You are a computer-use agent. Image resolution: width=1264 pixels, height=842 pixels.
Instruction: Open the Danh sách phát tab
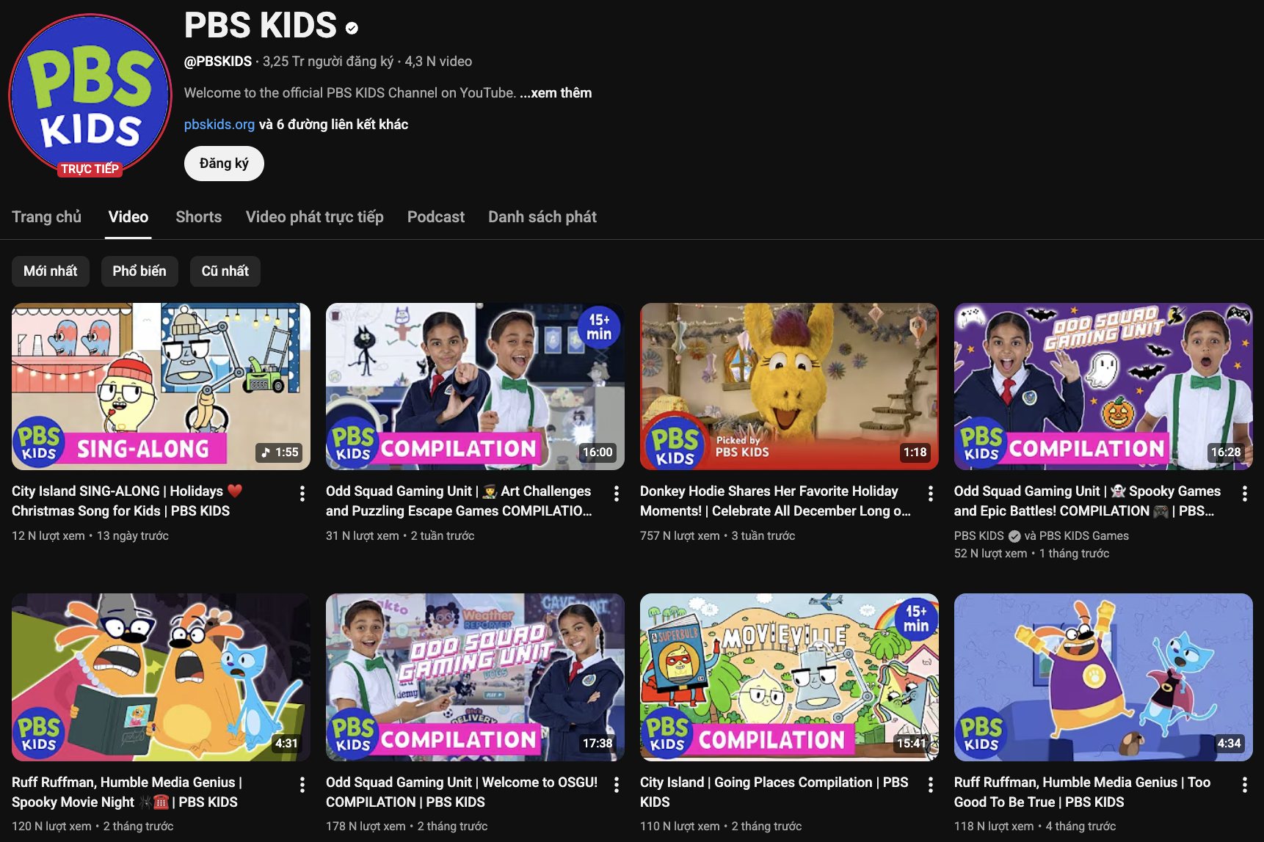click(x=542, y=217)
